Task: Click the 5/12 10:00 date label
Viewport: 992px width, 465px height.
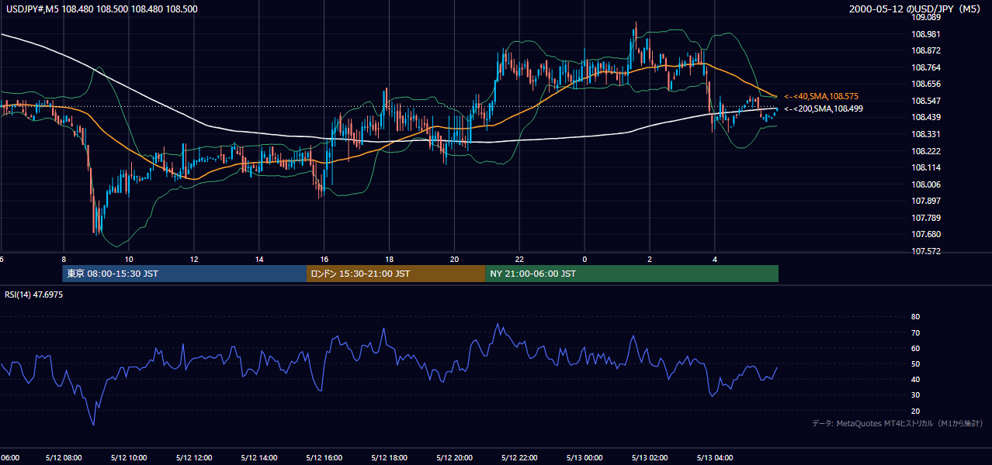Action: tap(129, 458)
